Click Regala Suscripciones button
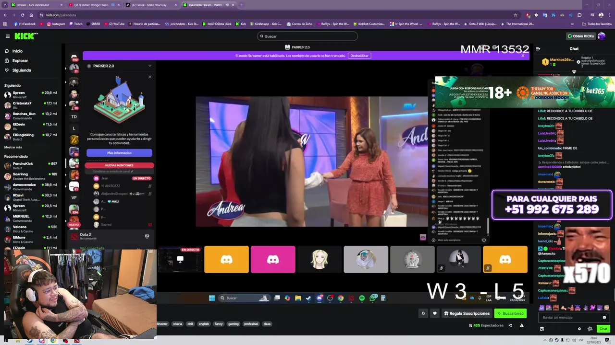This screenshot has height=345, width=615. click(x=467, y=313)
